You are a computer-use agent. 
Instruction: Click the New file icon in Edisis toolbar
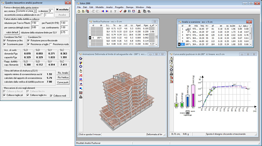[79, 11]
